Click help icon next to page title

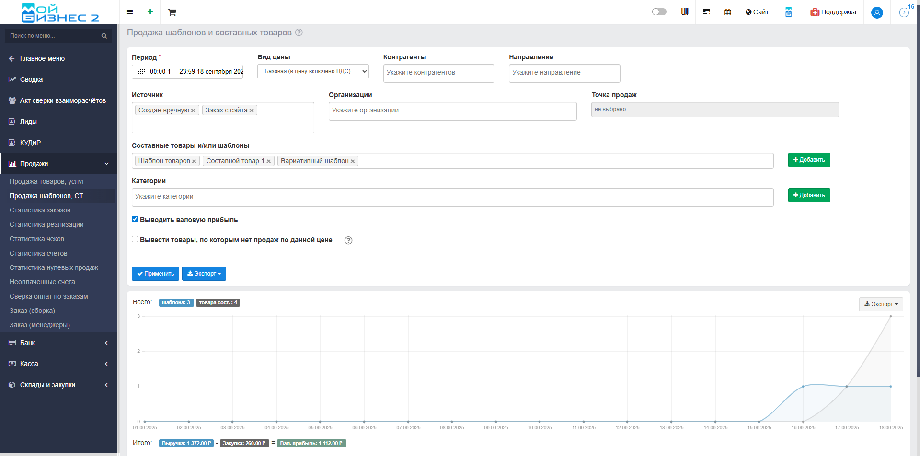pos(299,33)
